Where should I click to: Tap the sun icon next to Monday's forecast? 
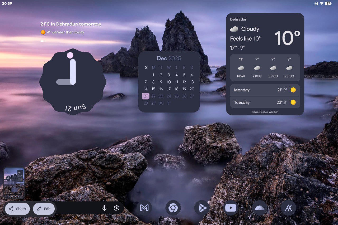click(293, 90)
